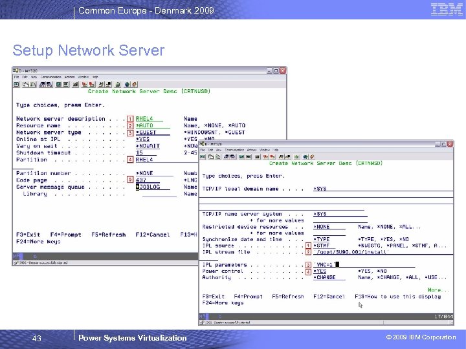Open Actions menu in left terminal window
466x349 pixels.
(x=69, y=77)
